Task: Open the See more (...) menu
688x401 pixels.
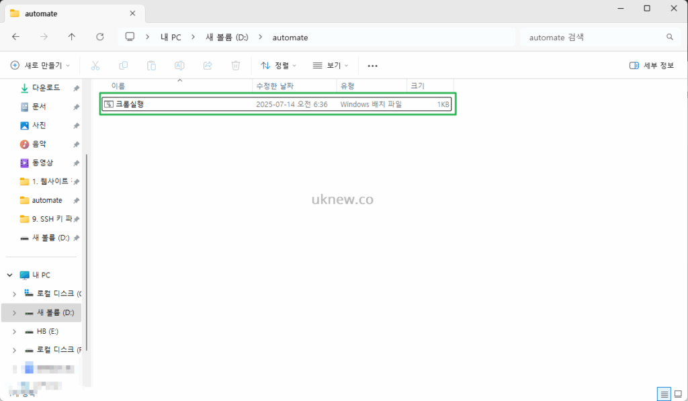Action: tap(373, 65)
